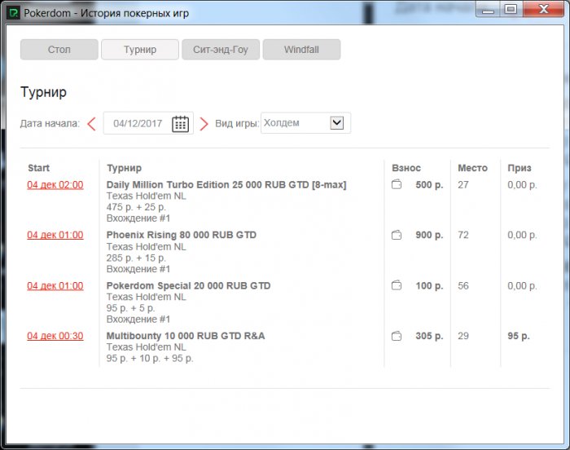The width and height of the screenshot is (570, 450).
Task: Open the calendar date picker icon
Action: click(x=180, y=124)
